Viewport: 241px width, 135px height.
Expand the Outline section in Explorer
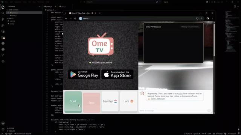[x=11, y=128]
